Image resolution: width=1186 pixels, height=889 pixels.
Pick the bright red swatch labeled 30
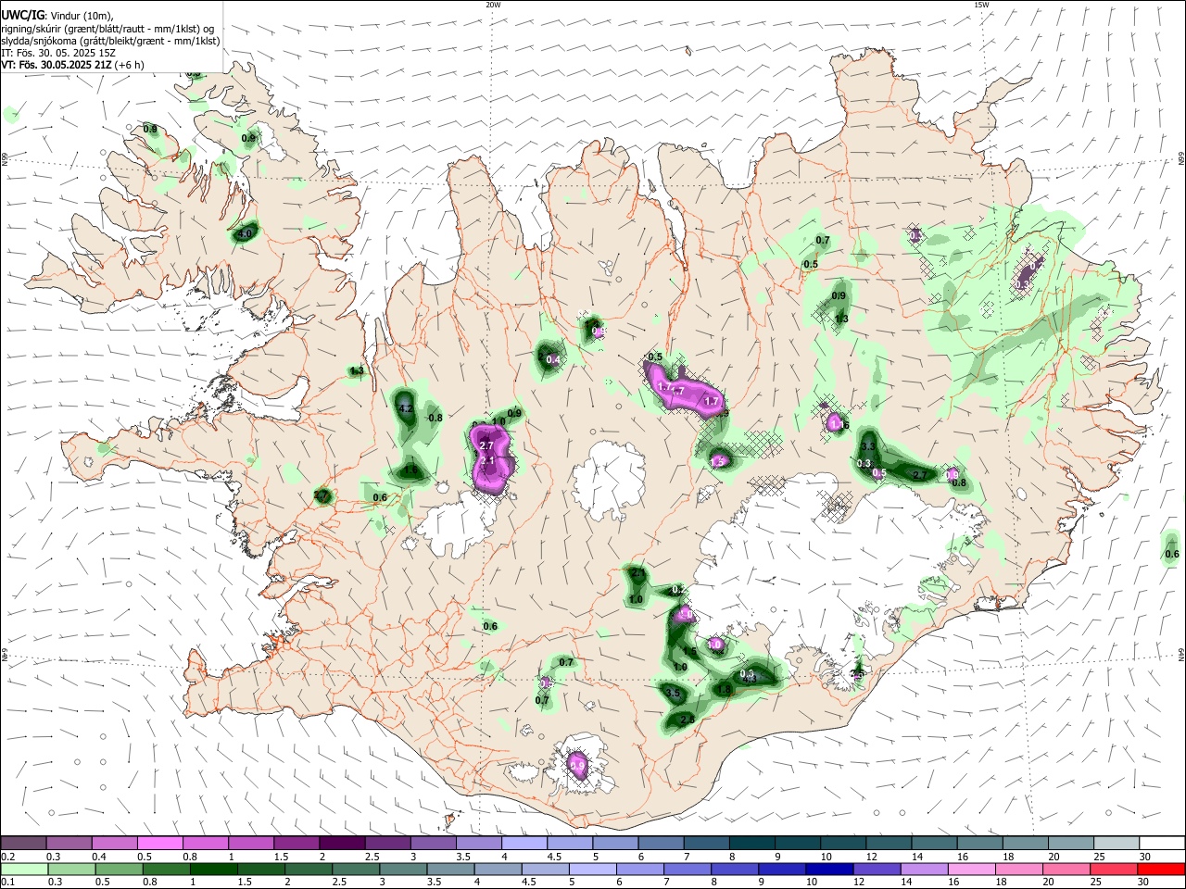[x=1162, y=869]
